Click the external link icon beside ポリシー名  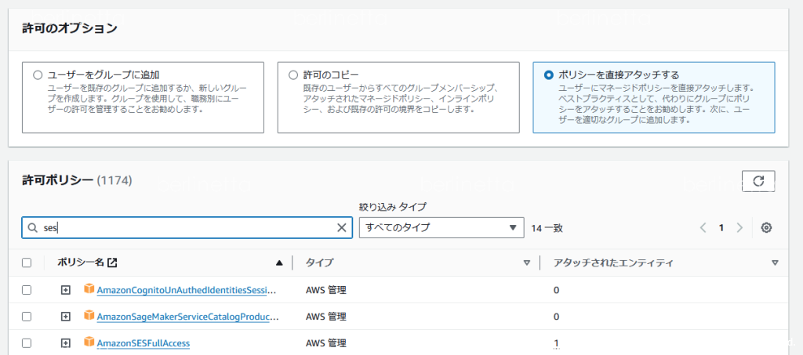tap(112, 263)
